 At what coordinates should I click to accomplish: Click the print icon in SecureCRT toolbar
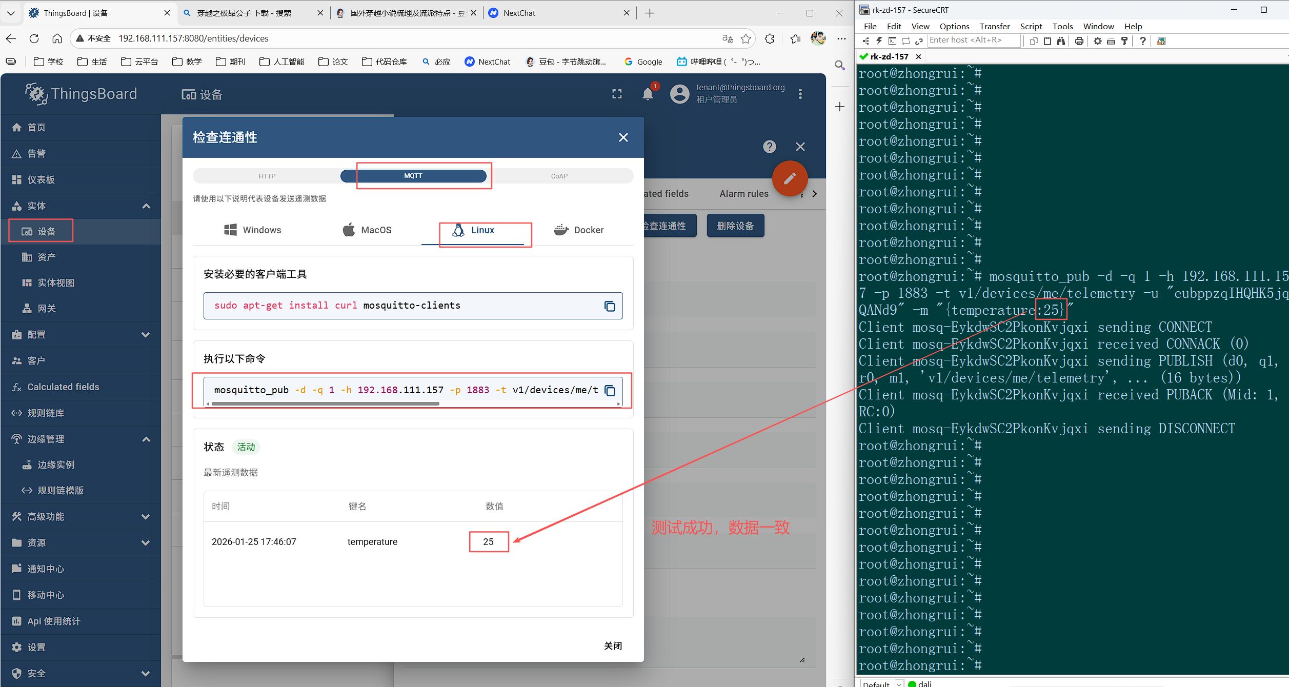(1079, 41)
